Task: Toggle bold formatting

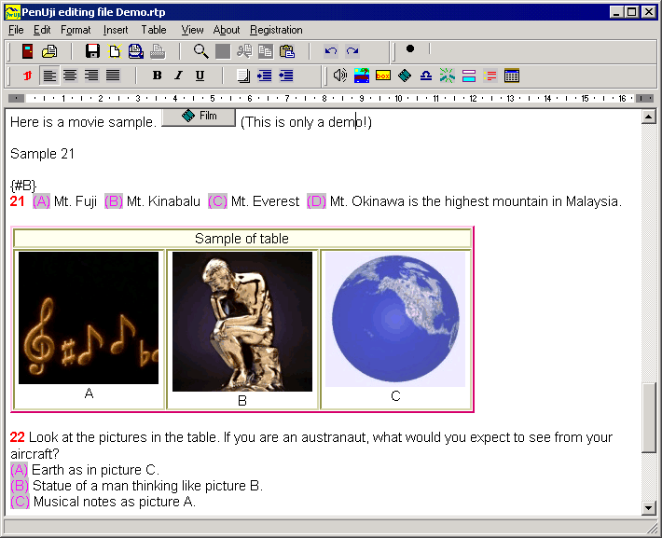Action: tap(157, 76)
